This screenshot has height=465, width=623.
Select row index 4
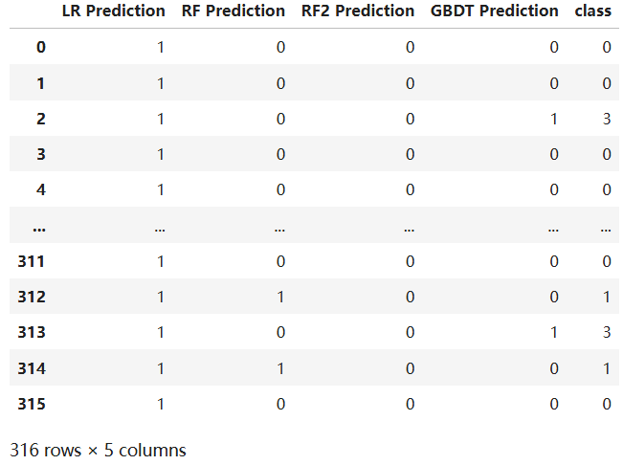click(40, 189)
